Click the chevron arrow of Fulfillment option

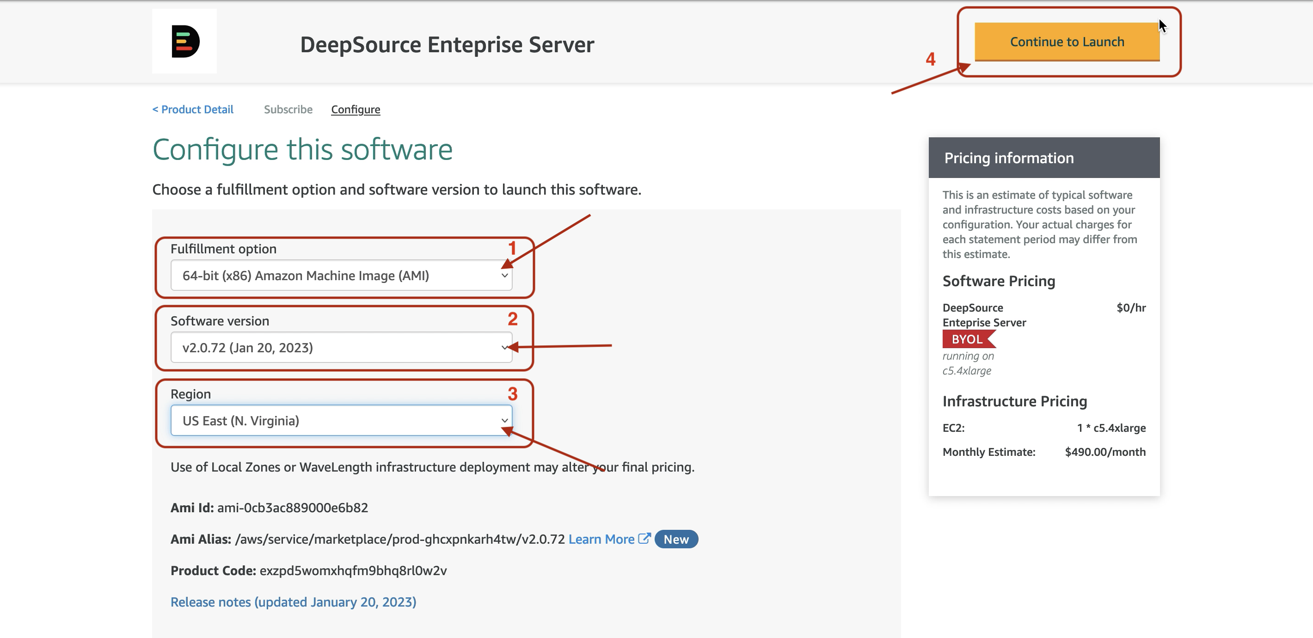(504, 276)
